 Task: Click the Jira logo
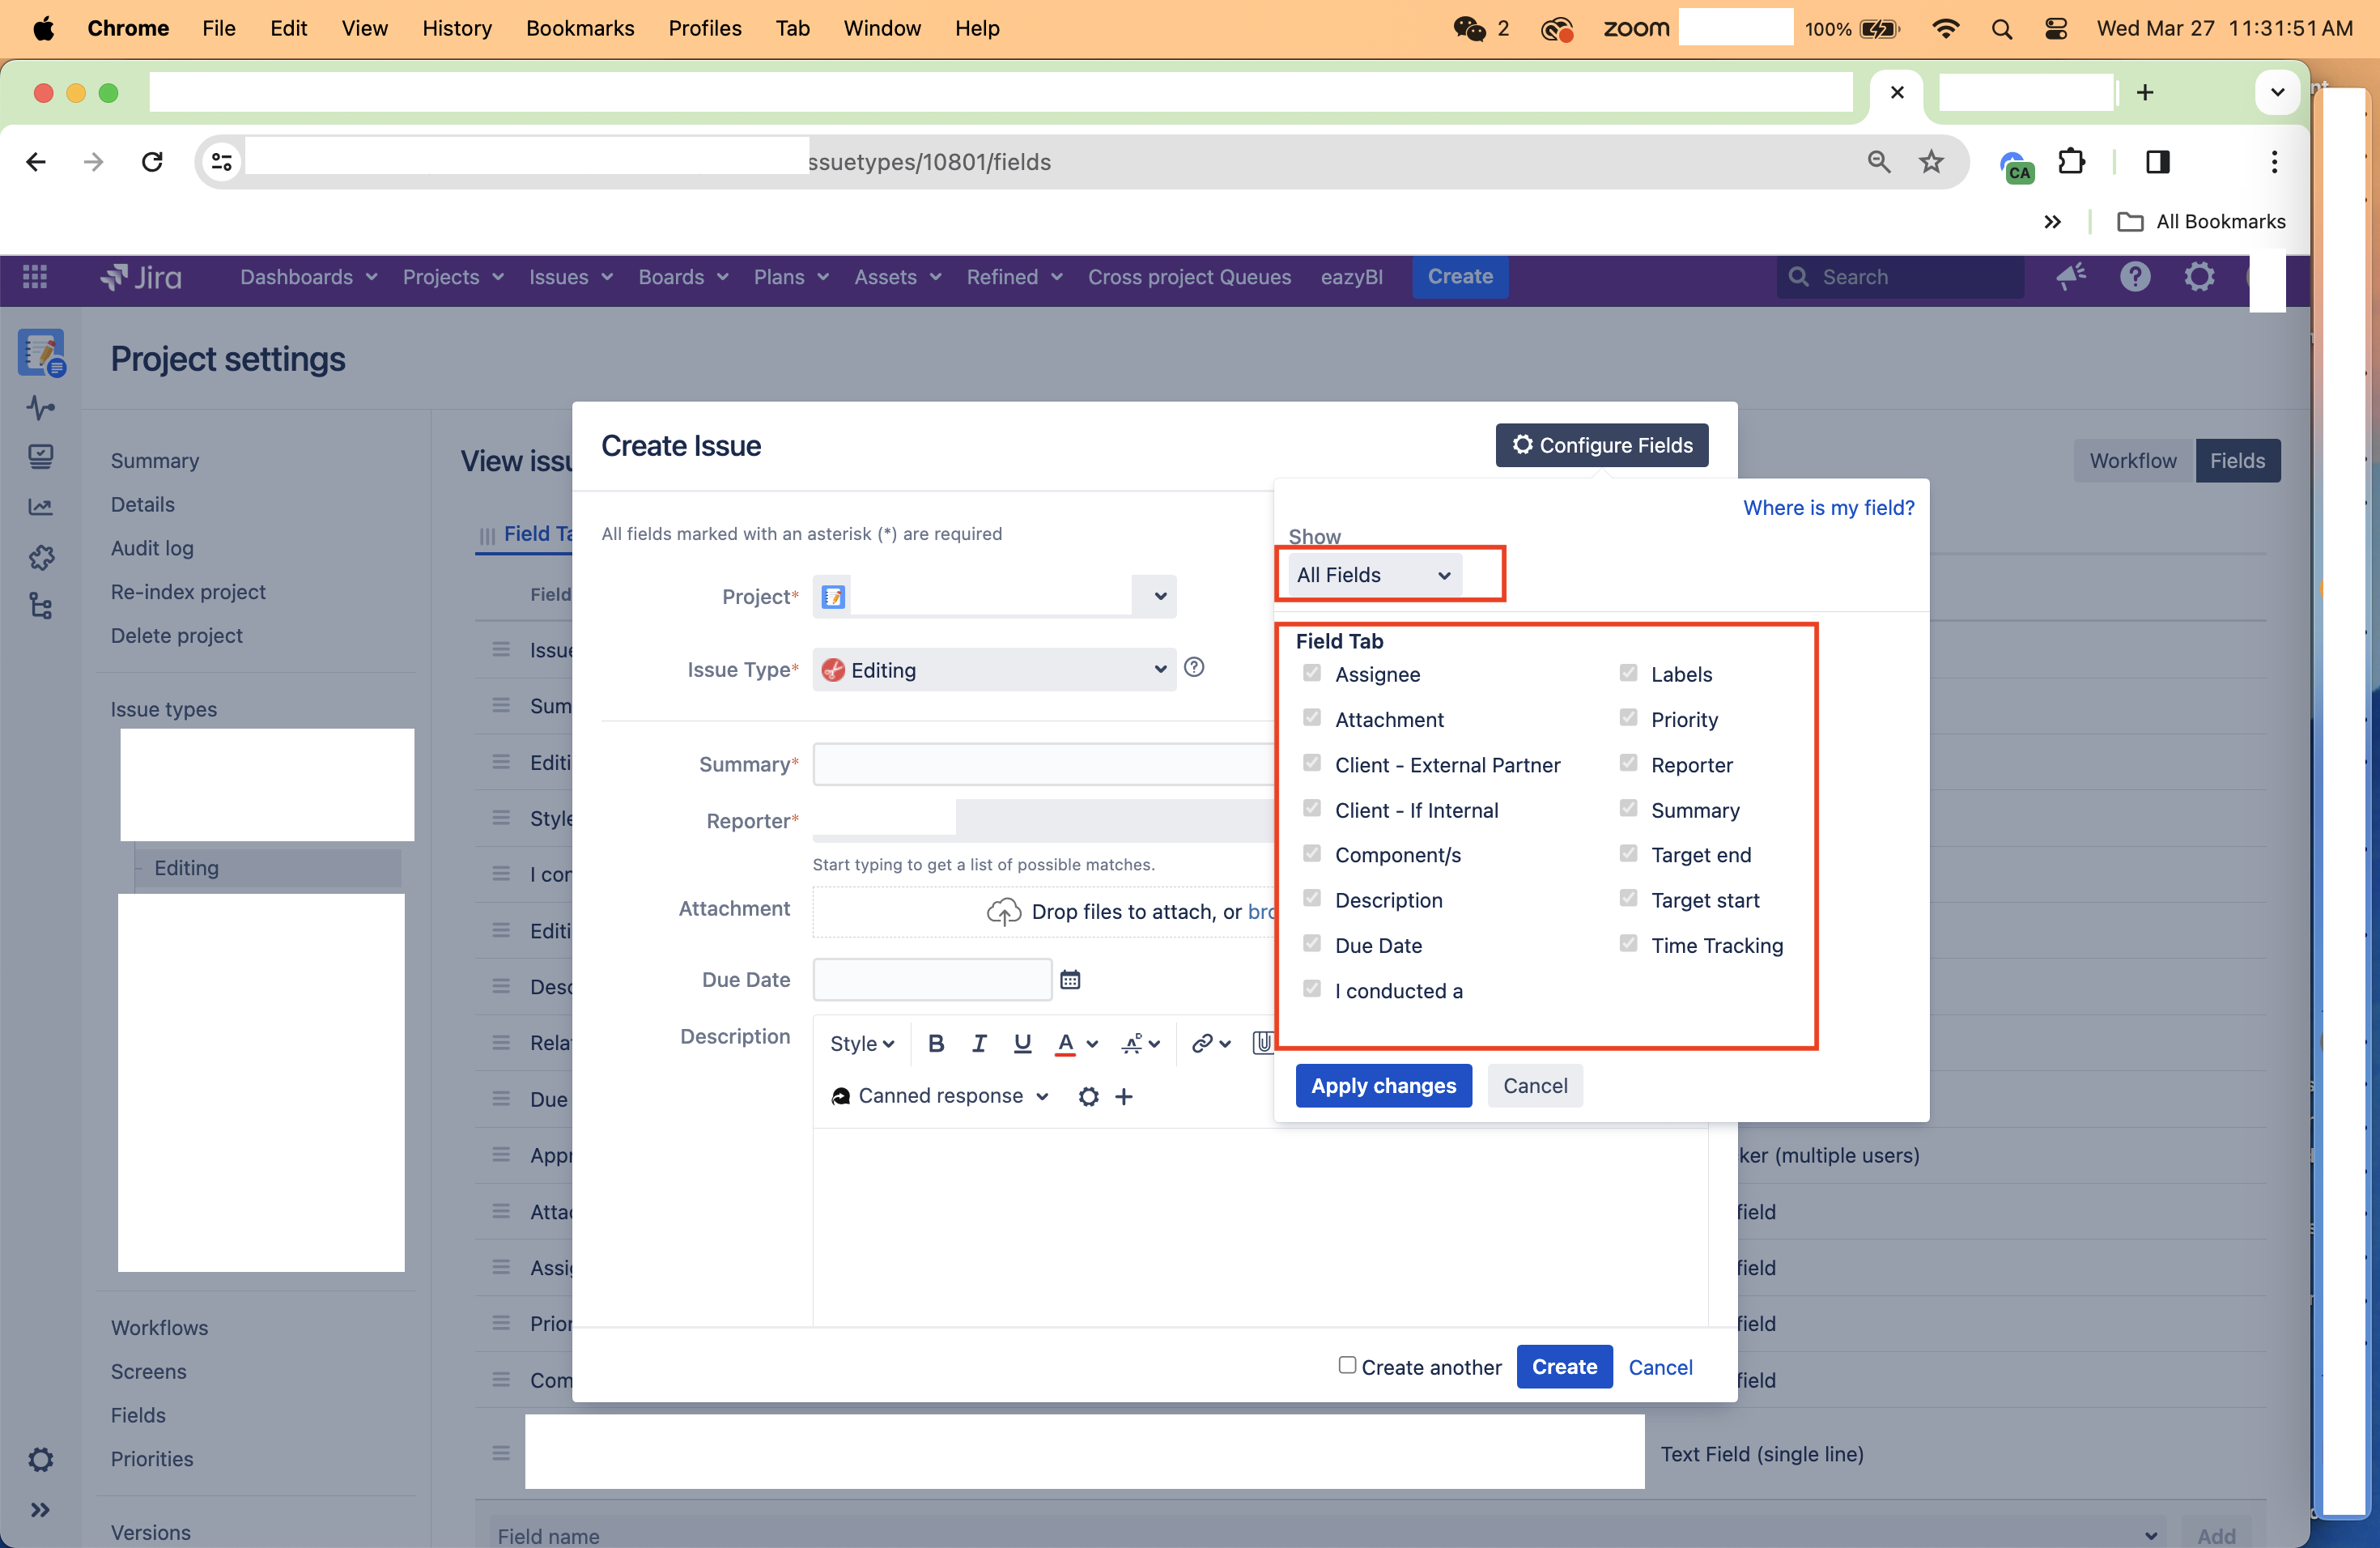coord(141,277)
